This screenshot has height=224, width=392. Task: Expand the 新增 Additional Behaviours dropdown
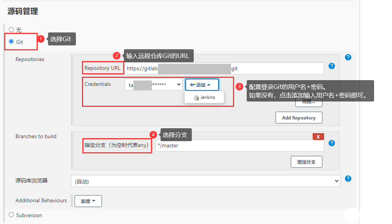click(88, 201)
